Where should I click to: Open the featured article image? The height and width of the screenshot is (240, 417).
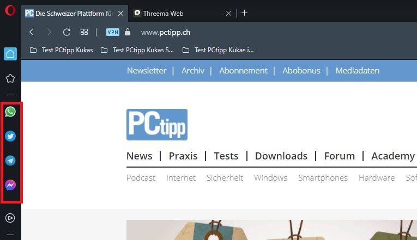pos(271,230)
